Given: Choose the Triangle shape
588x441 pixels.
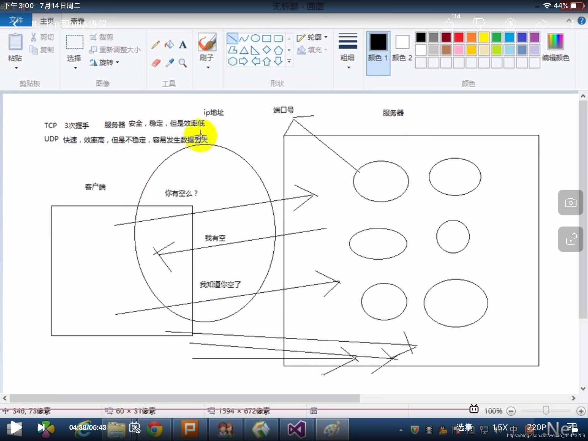Looking at the screenshot, I should coord(244,51).
